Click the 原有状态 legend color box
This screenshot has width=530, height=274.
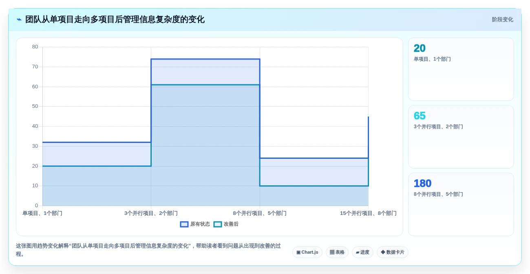pyautogui.click(x=184, y=224)
